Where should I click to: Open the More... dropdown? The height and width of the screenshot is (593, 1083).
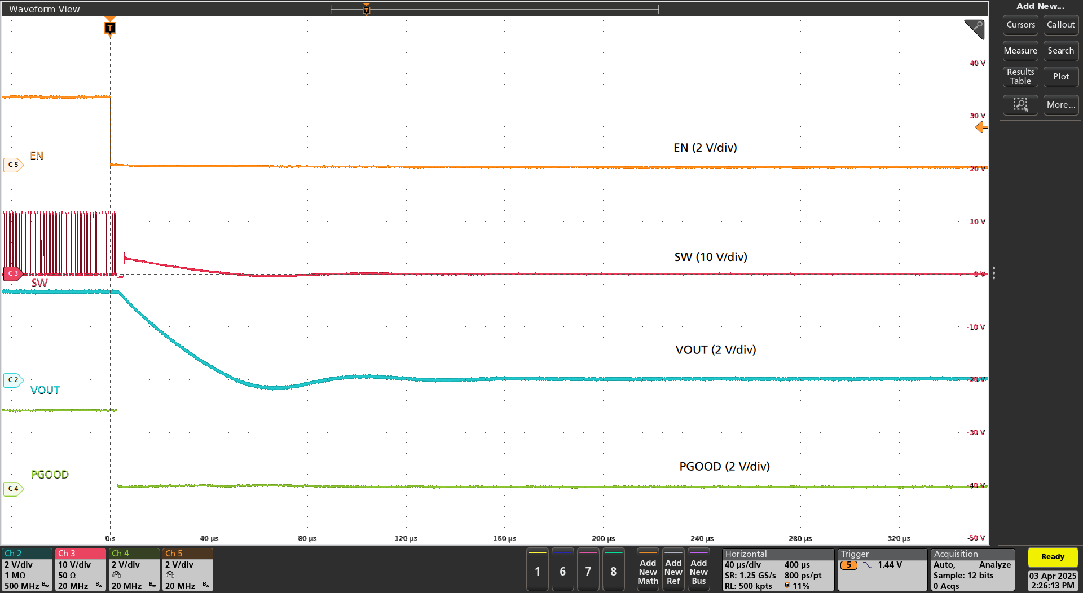[x=1060, y=105]
